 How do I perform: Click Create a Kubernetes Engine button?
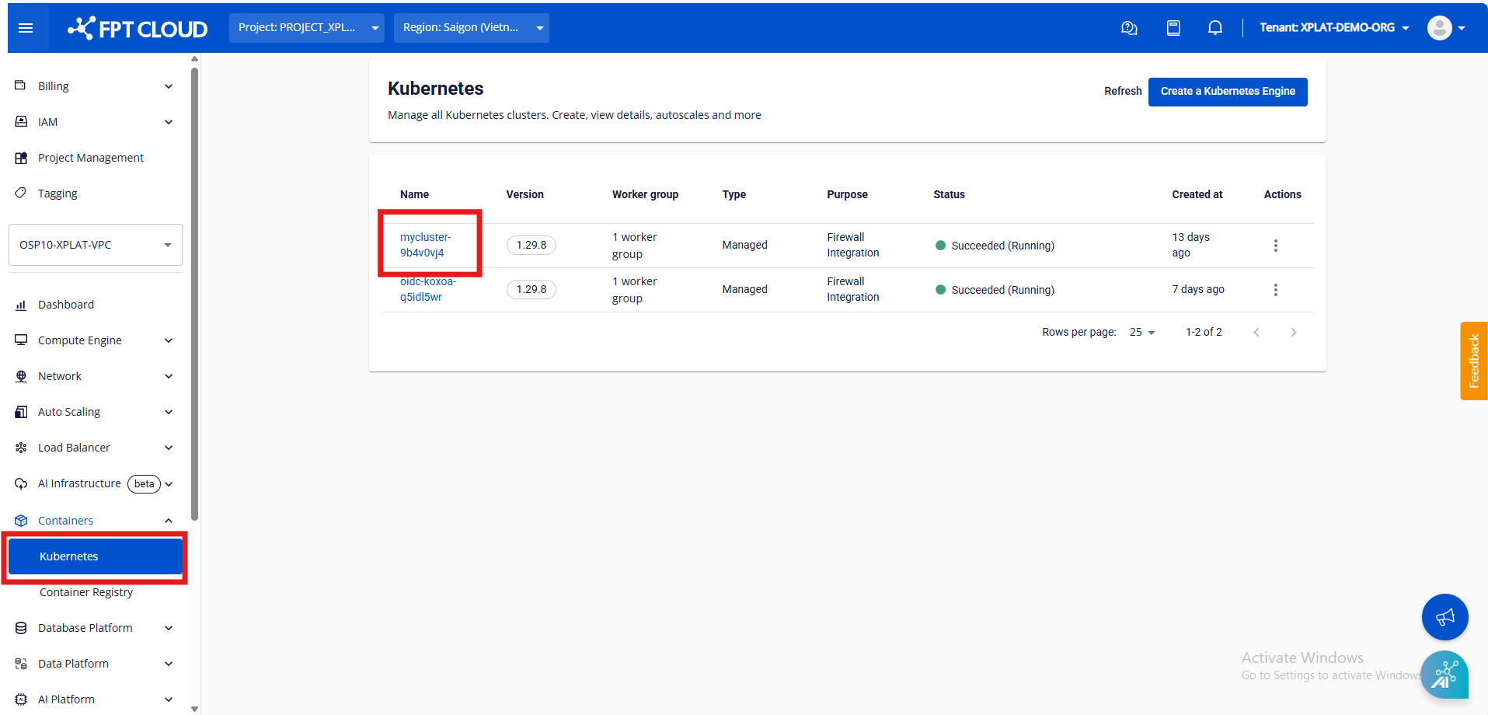click(x=1227, y=92)
